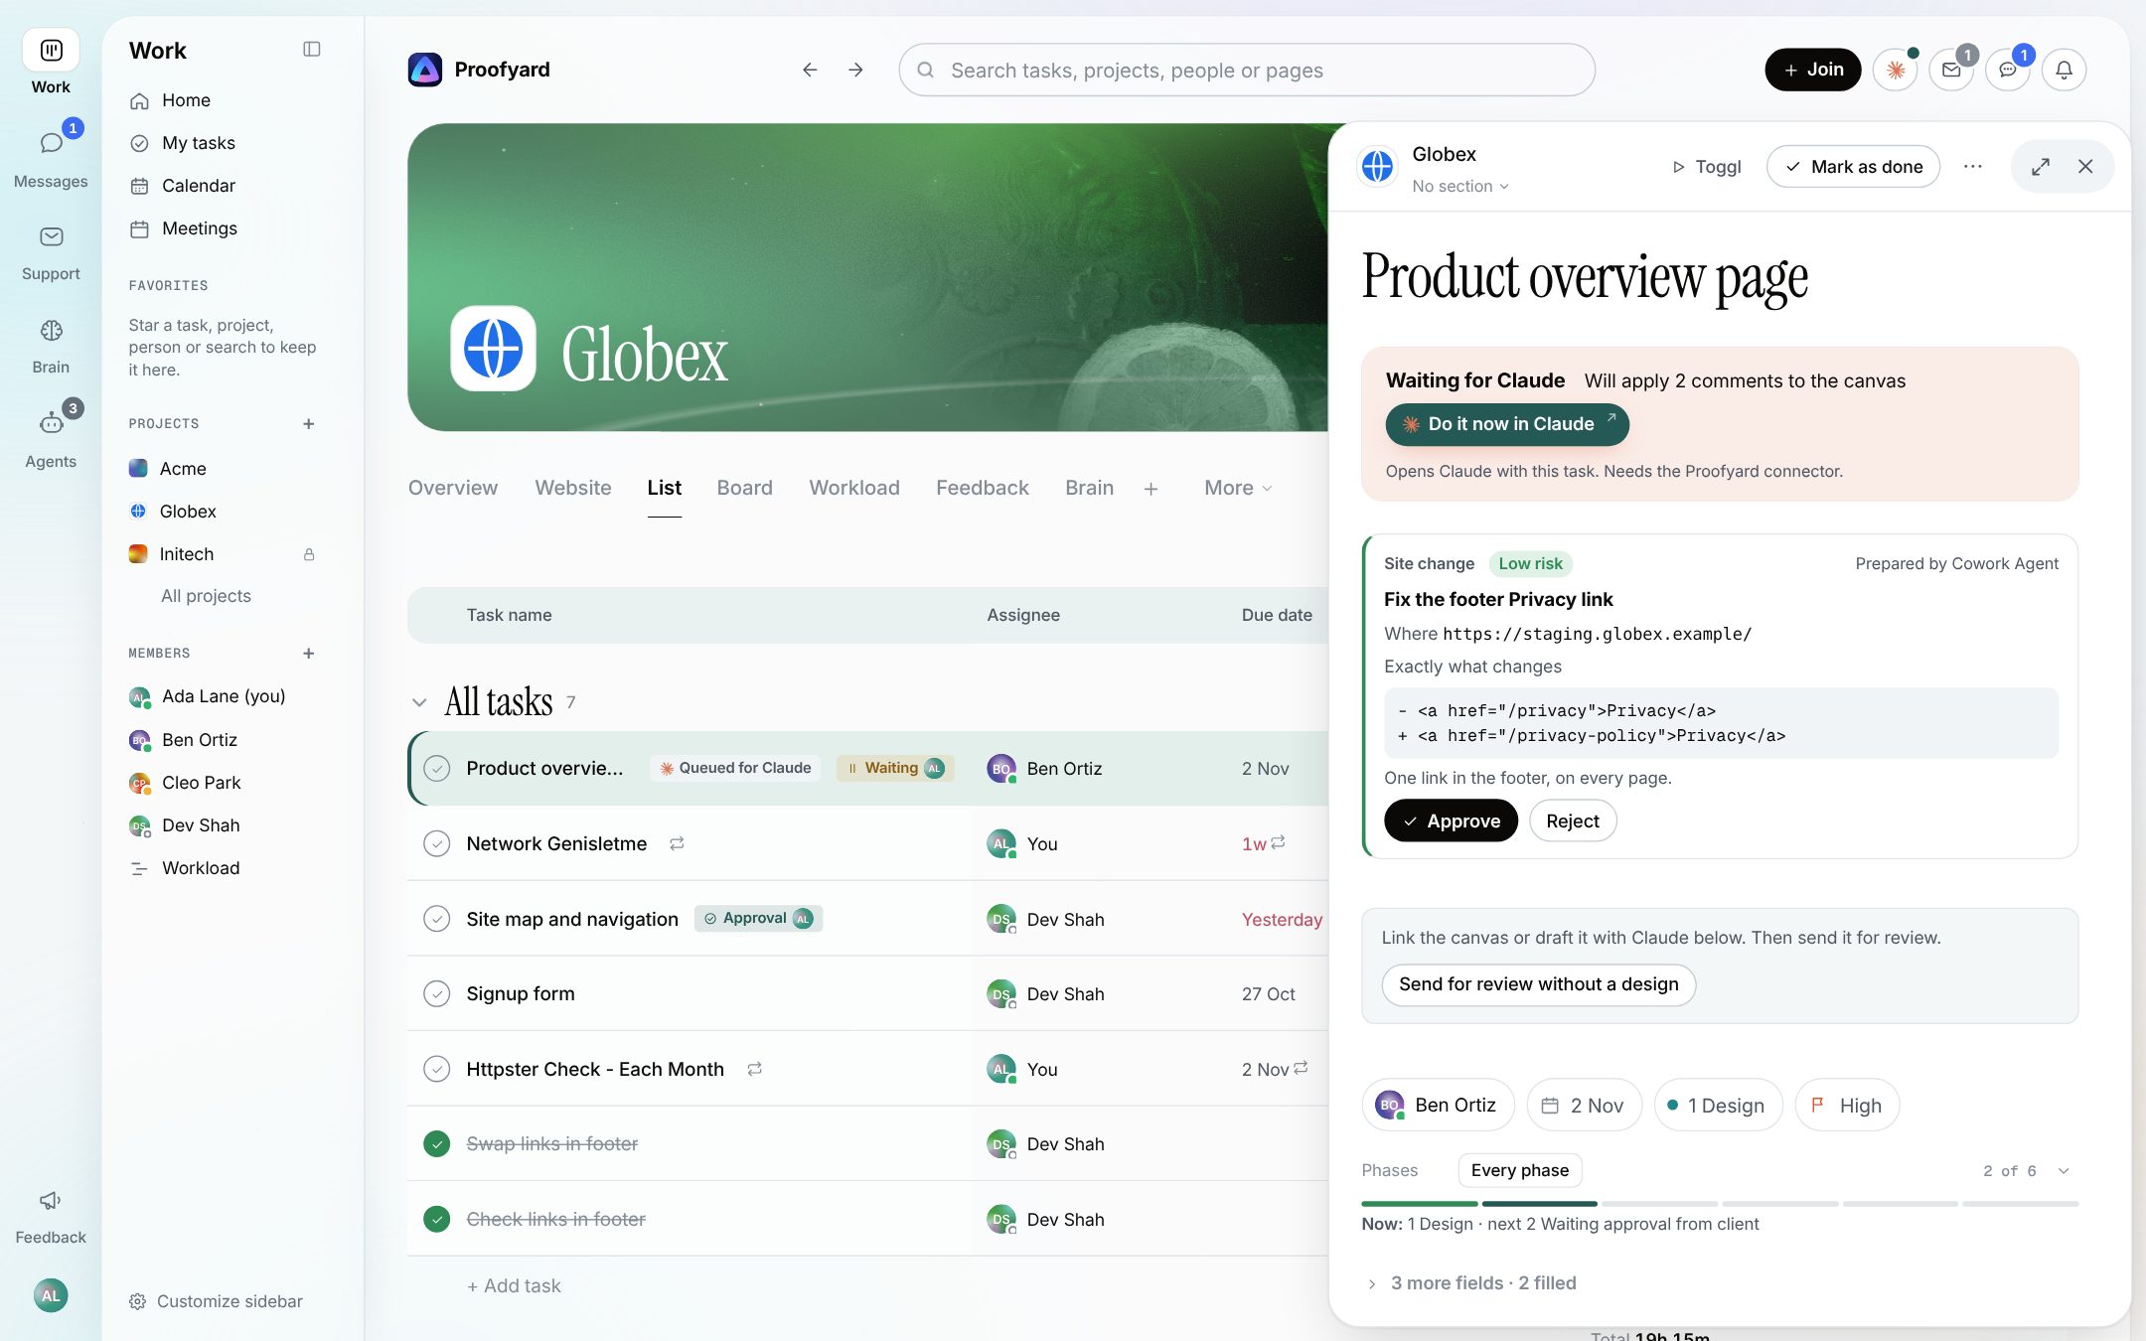This screenshot has height=1341, width=2146.
Task: Collapse the All tasks group
Action: coord(419,702)
